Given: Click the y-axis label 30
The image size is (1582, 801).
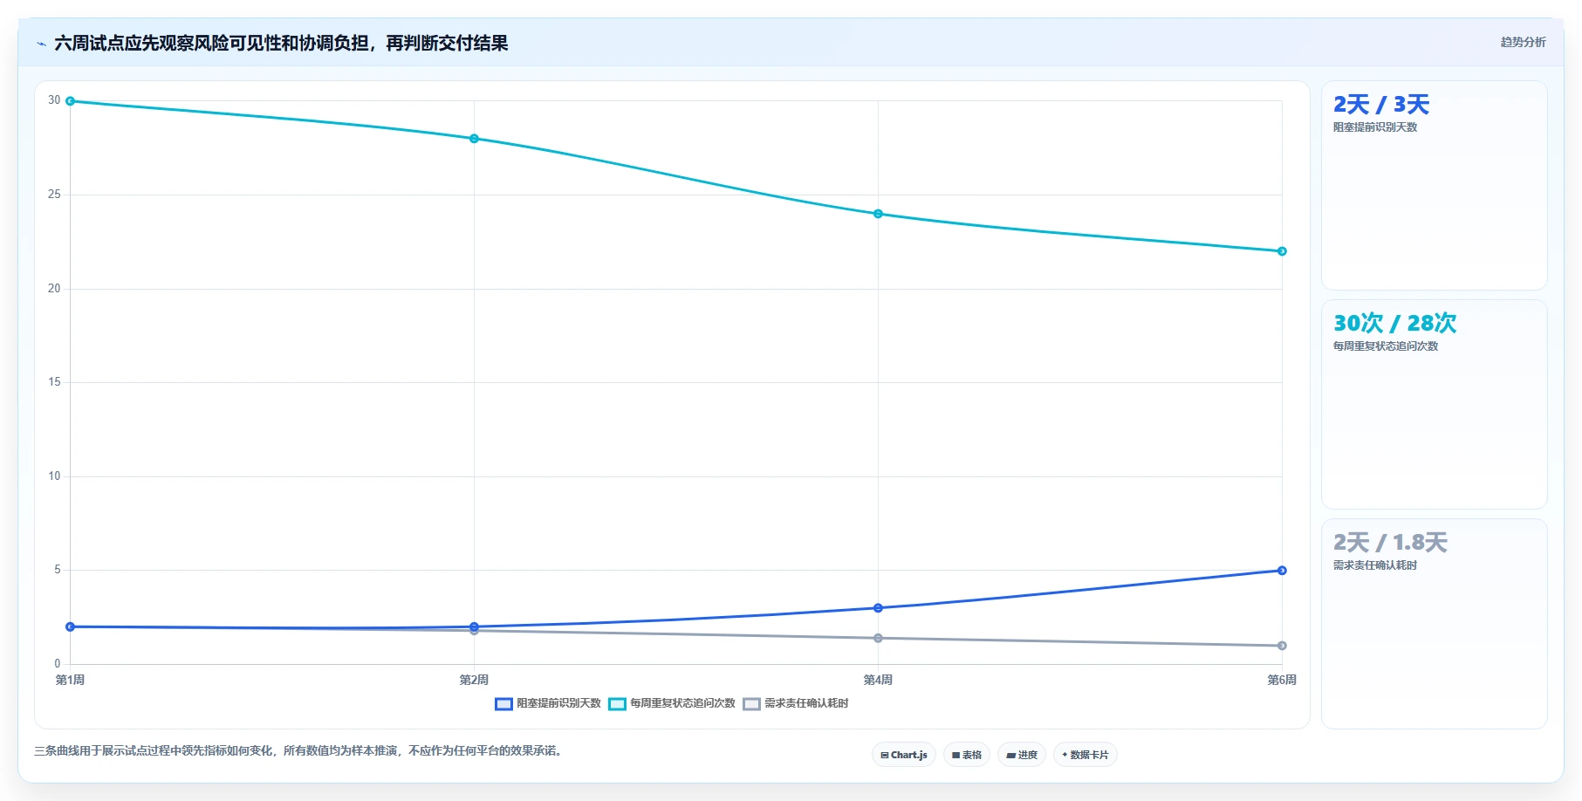Looking at the screenshot, I should 54,100.
